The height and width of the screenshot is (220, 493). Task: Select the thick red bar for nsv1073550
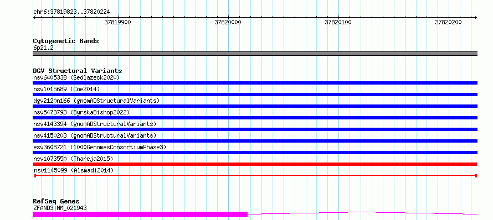click(x=255, y=164)
